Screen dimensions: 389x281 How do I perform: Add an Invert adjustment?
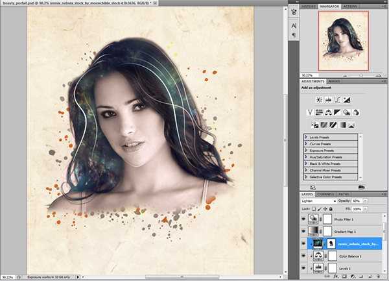click(315, 125)
